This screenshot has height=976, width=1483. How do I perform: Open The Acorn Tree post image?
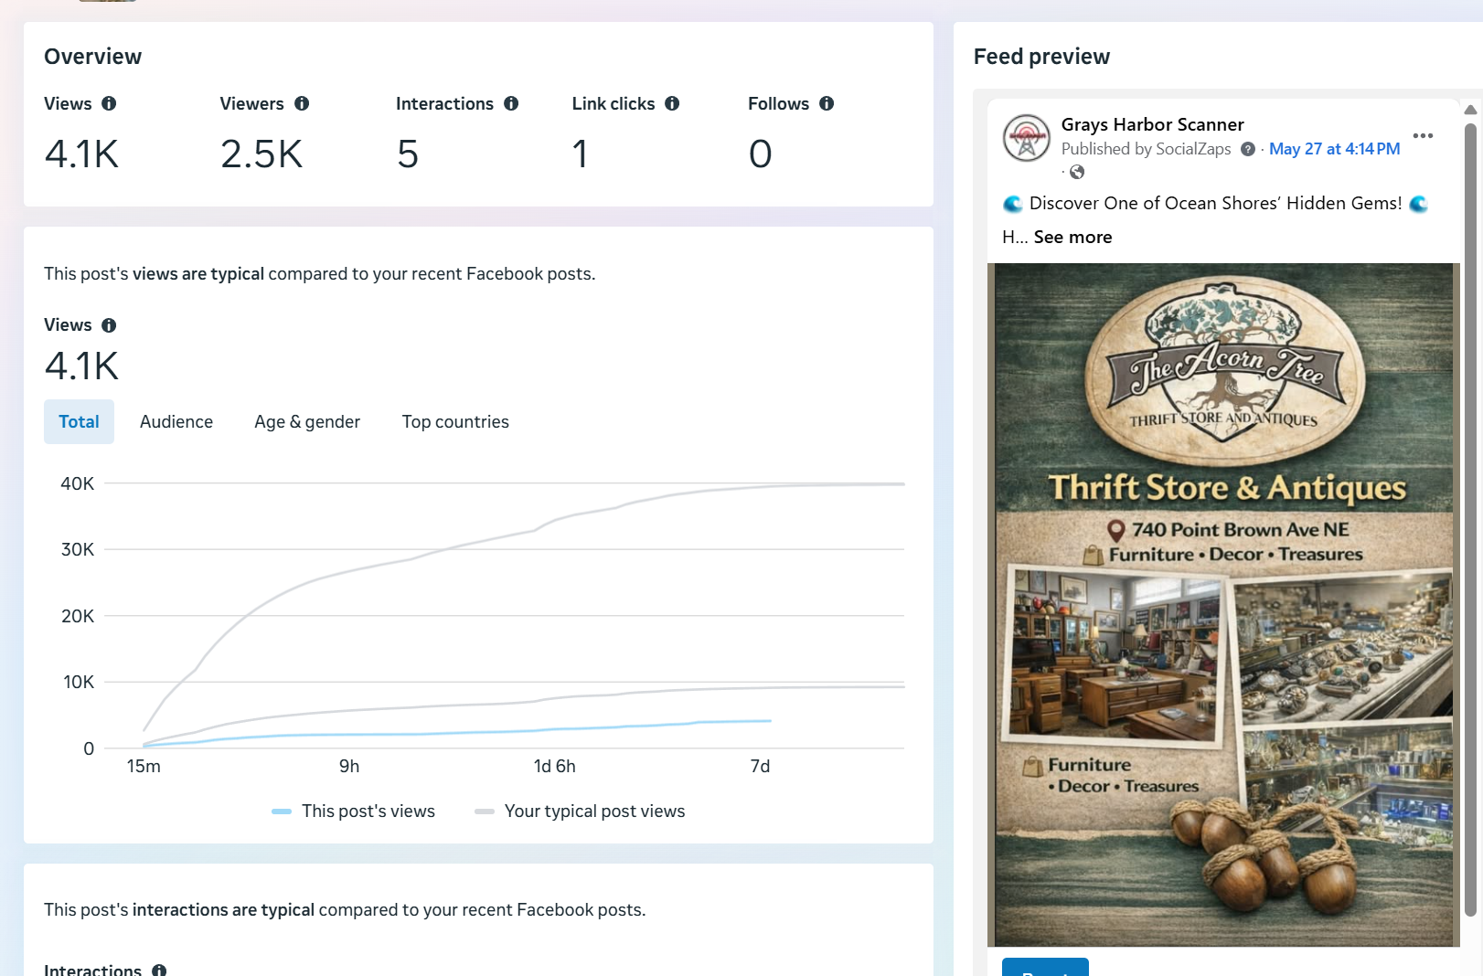point(1223,604)
